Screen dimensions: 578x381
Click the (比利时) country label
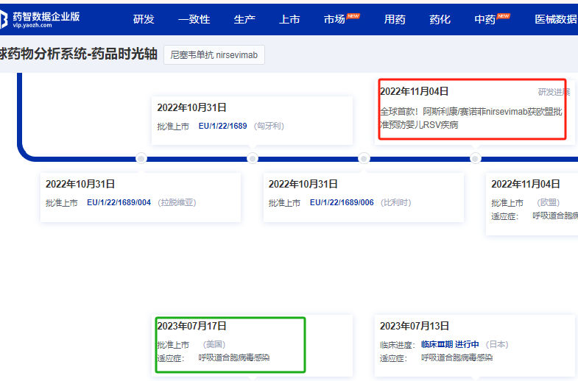click(x=396, y=202)
